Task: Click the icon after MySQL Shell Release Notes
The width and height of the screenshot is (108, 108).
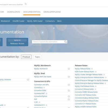Action: pos(96,86)
